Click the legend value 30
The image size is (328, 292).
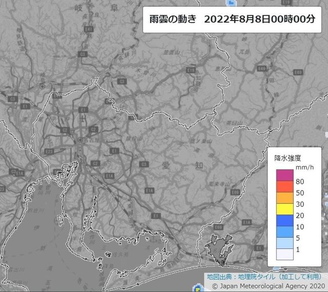tap(300, 204)
